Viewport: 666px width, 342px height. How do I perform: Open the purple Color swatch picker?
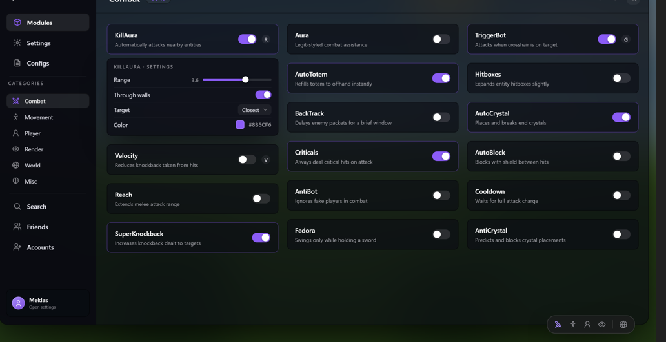(240, 124)
